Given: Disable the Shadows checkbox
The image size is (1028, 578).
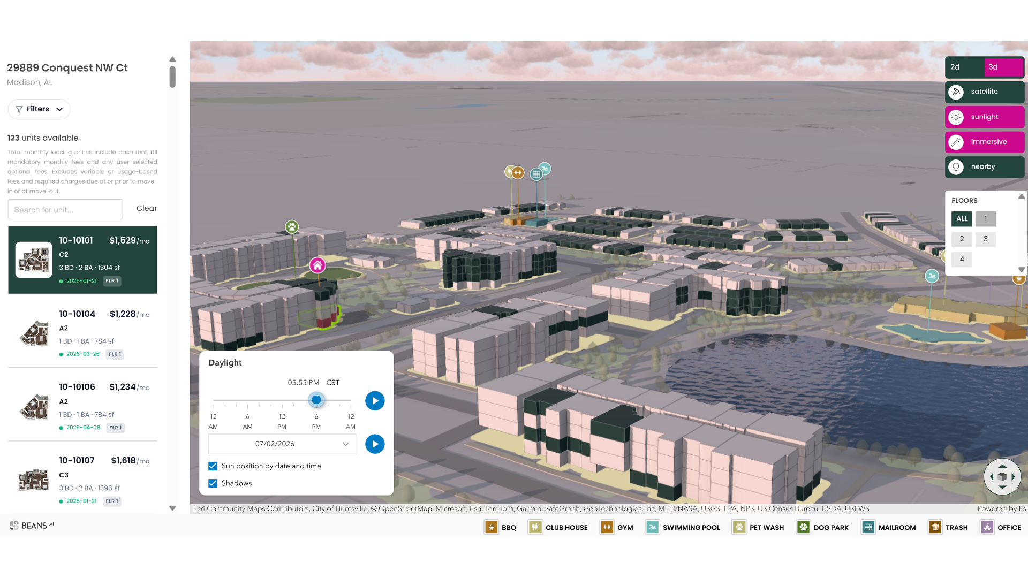Looking at the screenshot, I should [x=213, y=483].
